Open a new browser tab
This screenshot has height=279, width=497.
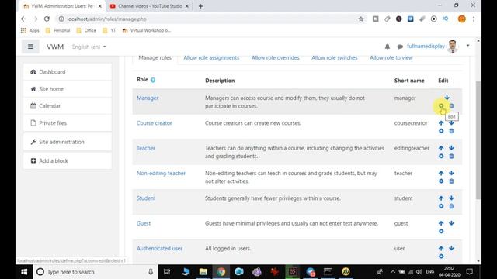click(x=200, y=6)
